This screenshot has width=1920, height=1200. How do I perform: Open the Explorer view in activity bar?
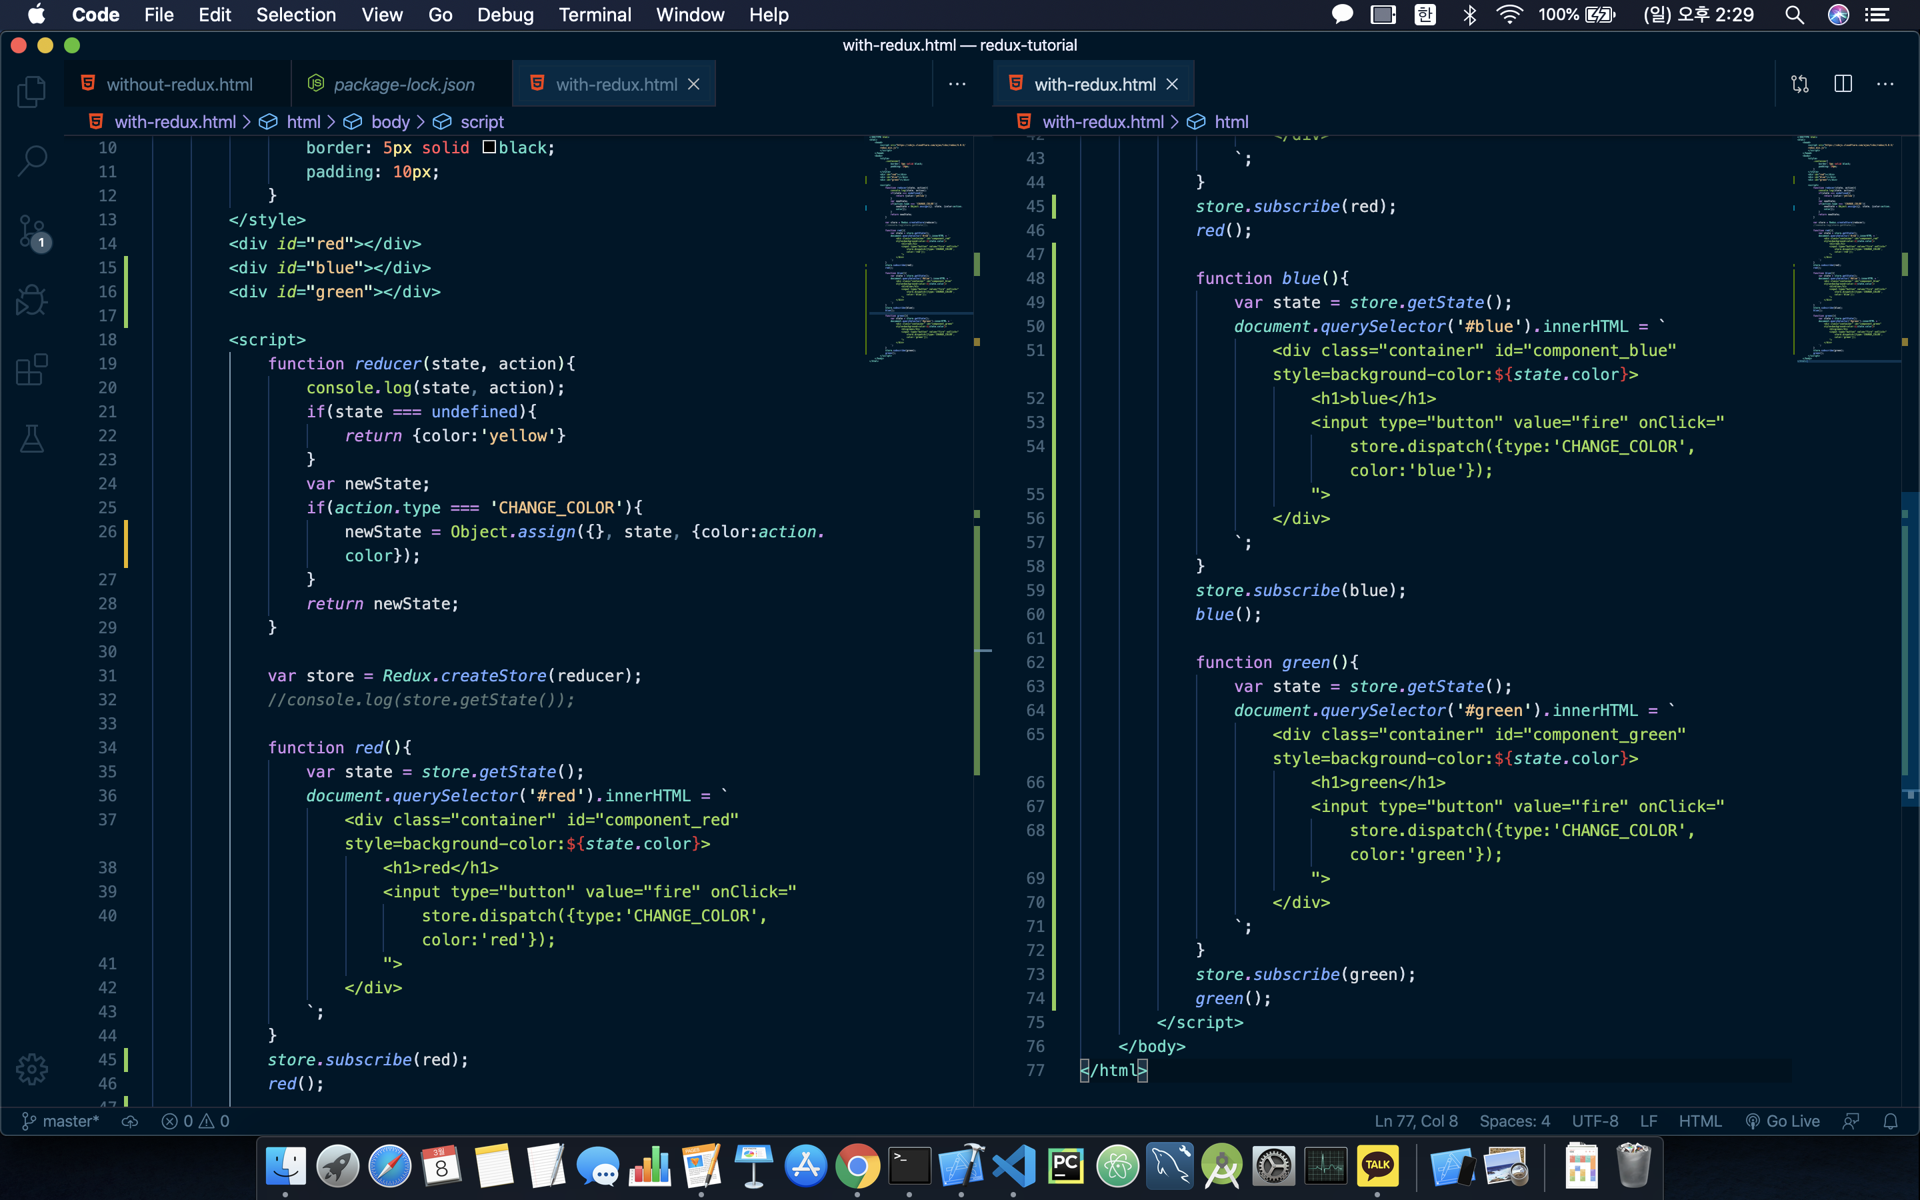(32, 92)
